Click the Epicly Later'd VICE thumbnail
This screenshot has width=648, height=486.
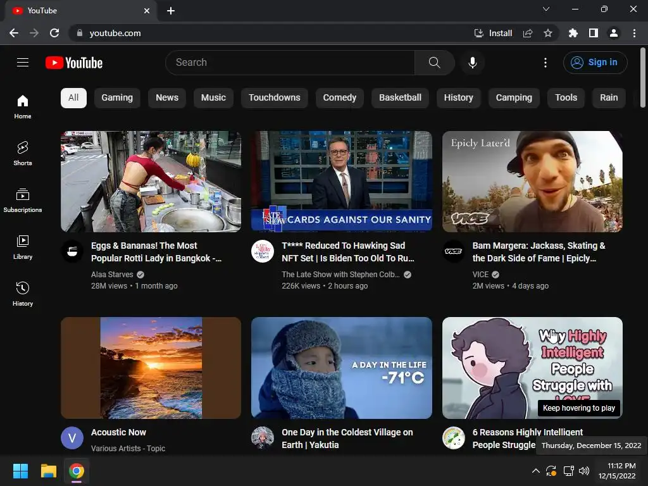tap(532, 182)
